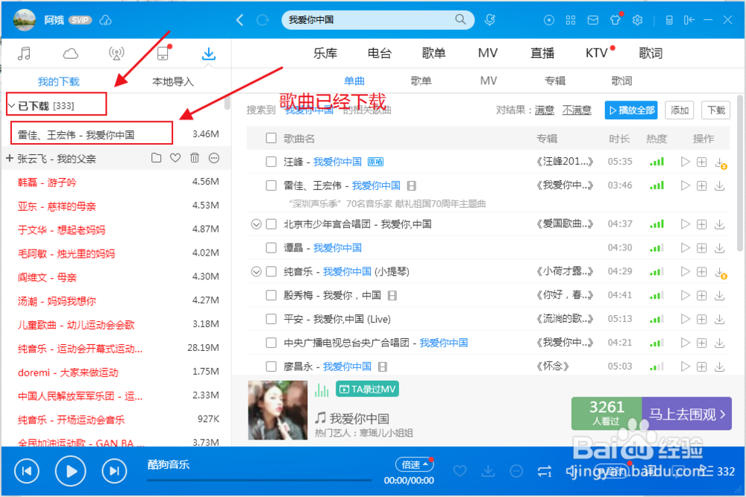Seek on the playback progress bar
The width and height of the screenshot is (746, 497).
point(260,481)
